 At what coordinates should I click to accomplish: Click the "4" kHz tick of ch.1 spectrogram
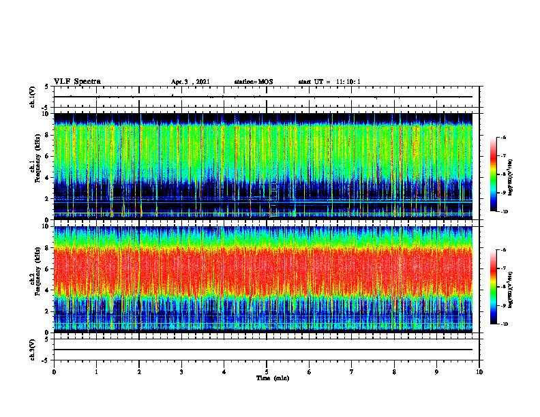[x=47, y=178]
